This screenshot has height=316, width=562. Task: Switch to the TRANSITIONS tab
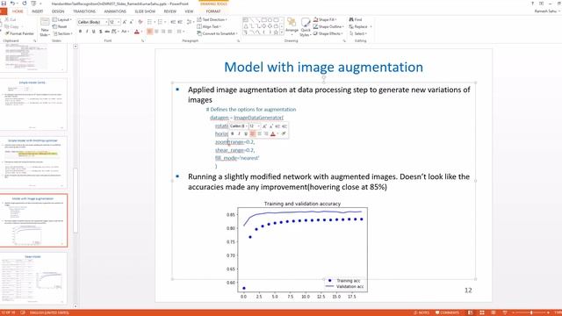click(84, 11)
